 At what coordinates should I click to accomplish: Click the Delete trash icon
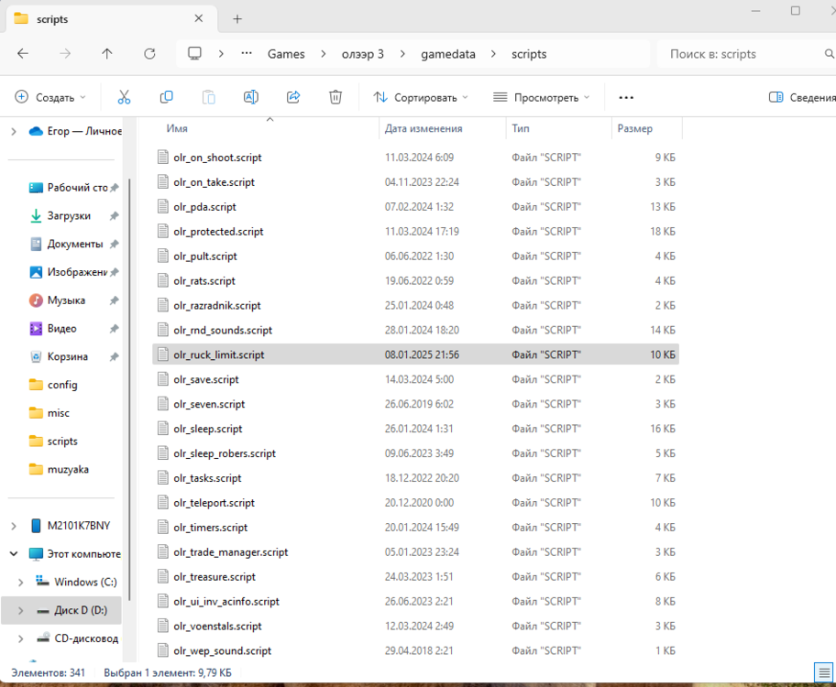click(x=335, y=97)
